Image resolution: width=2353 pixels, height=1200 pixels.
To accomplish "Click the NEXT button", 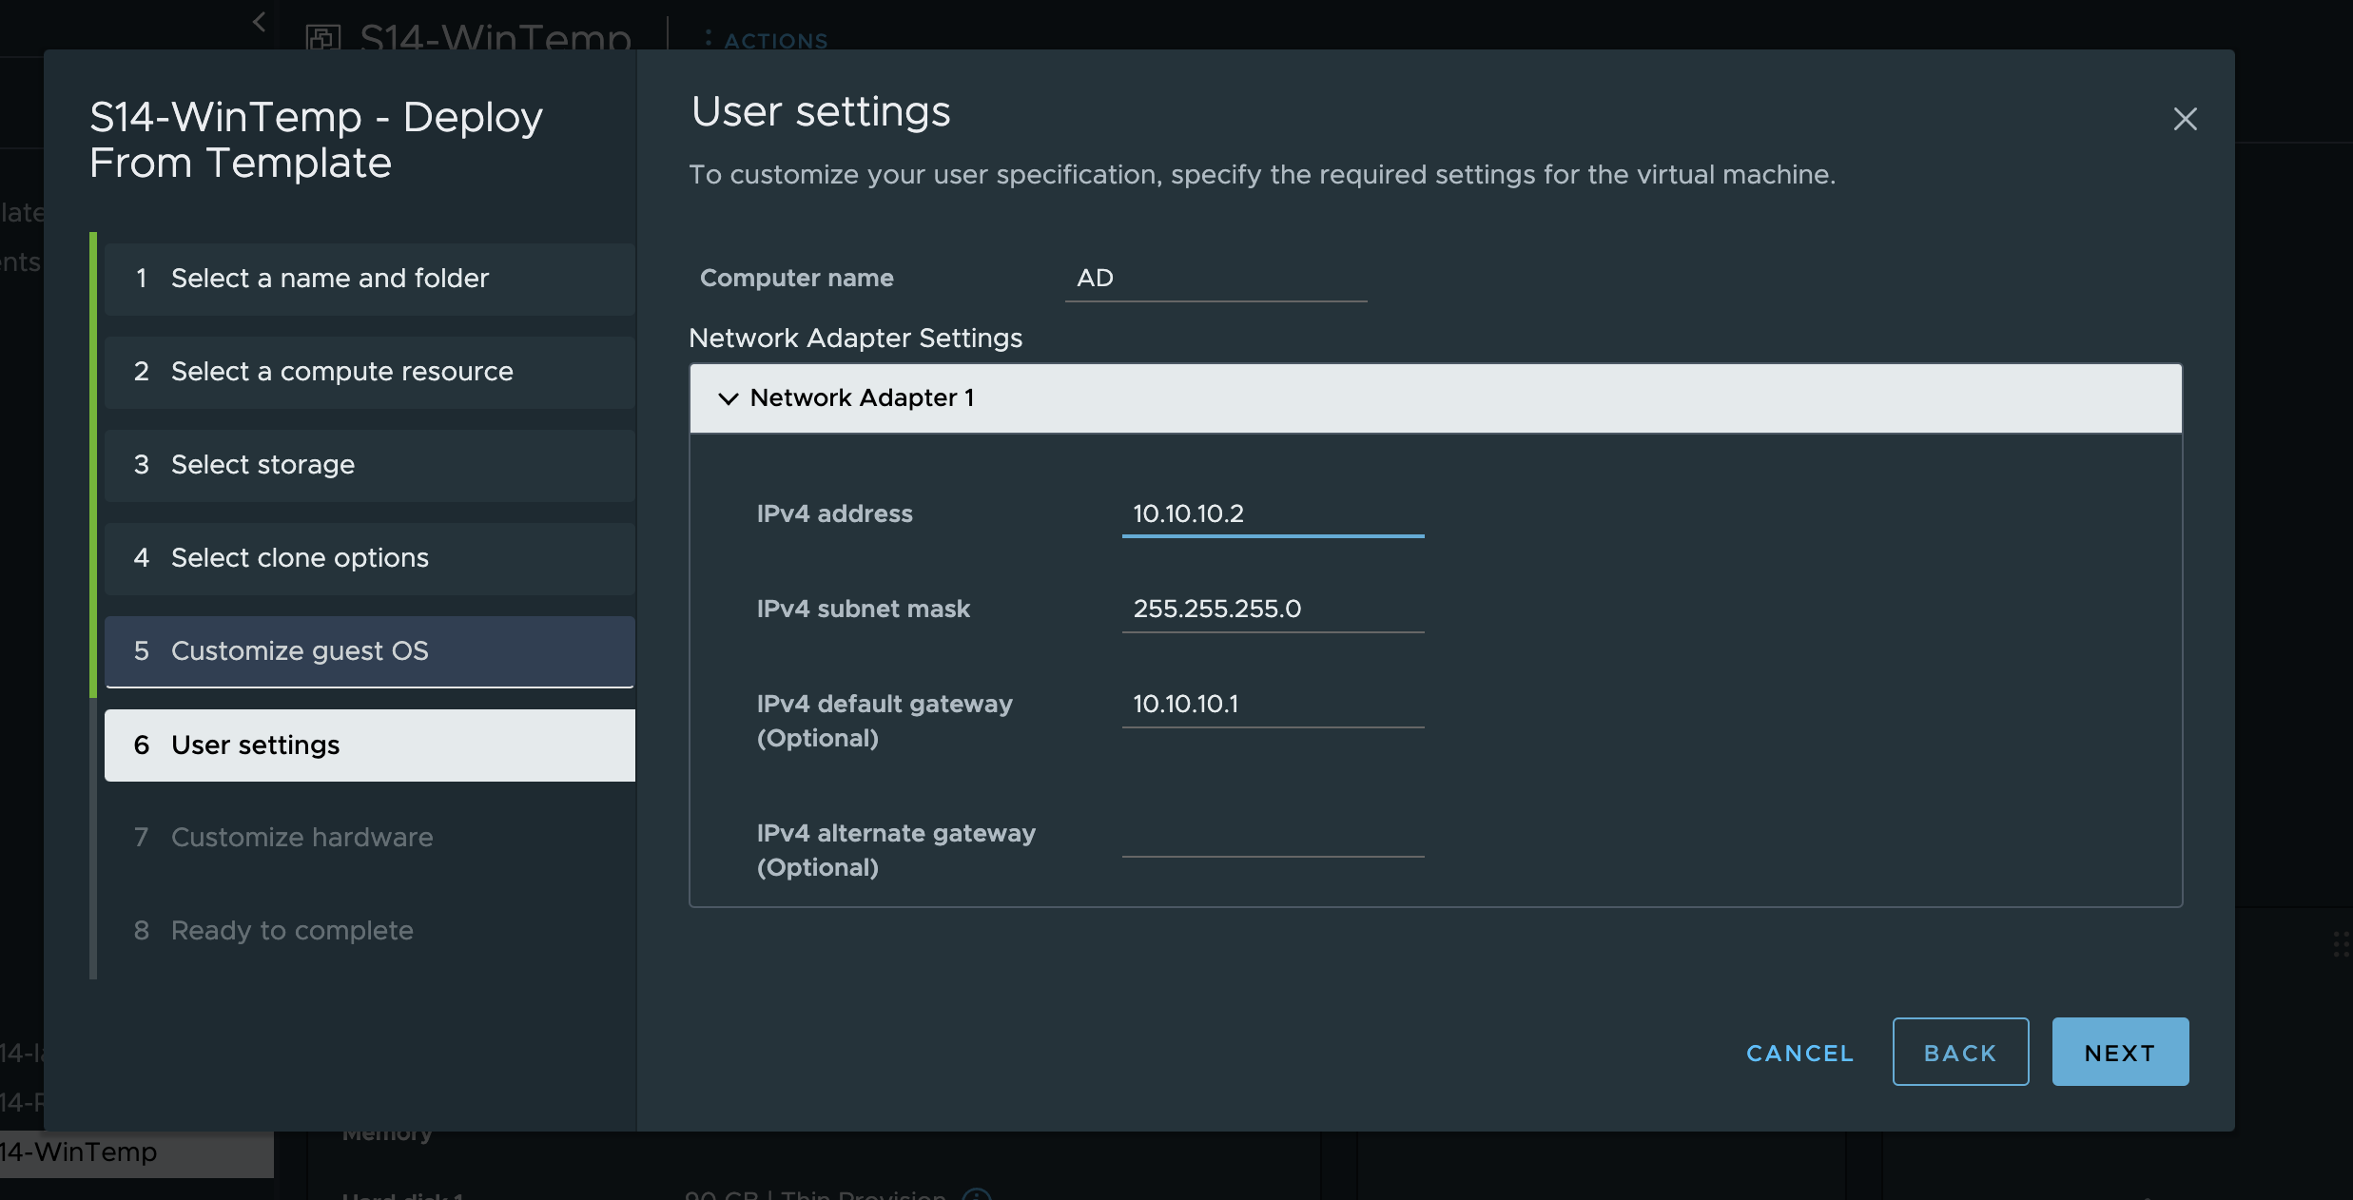I will tap(2119, 1053).
